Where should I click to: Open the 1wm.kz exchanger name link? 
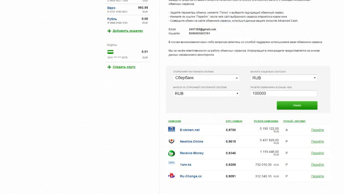(185, 165)
